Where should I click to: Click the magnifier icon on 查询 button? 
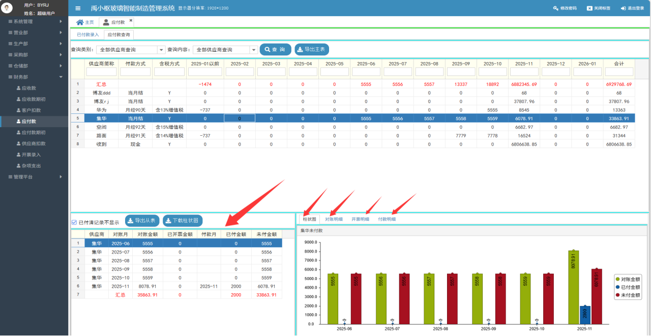267,49
